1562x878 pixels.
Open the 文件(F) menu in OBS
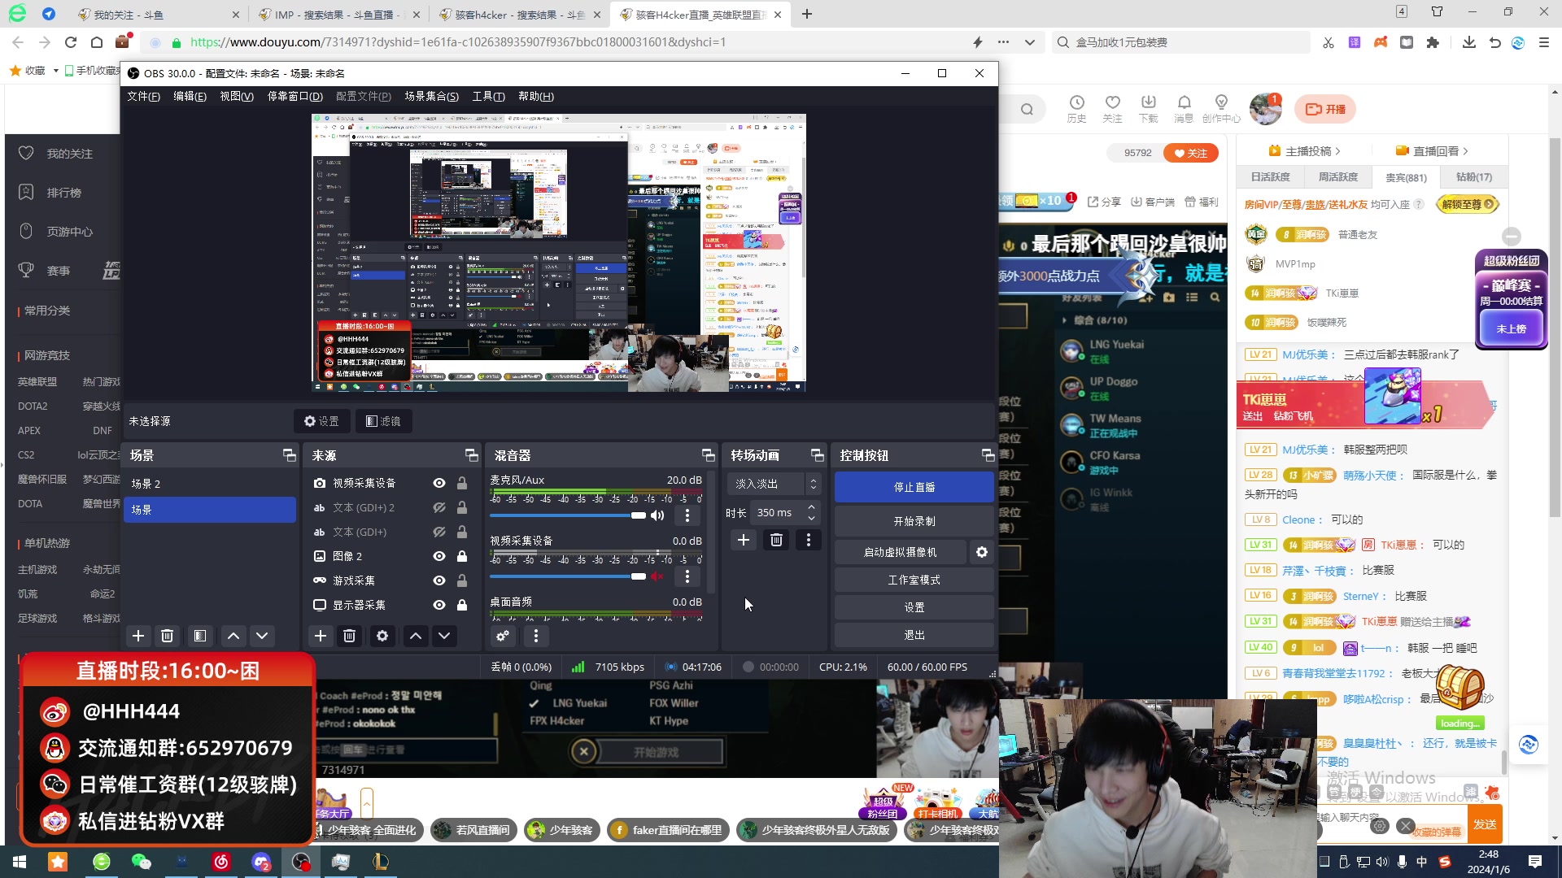144,96
